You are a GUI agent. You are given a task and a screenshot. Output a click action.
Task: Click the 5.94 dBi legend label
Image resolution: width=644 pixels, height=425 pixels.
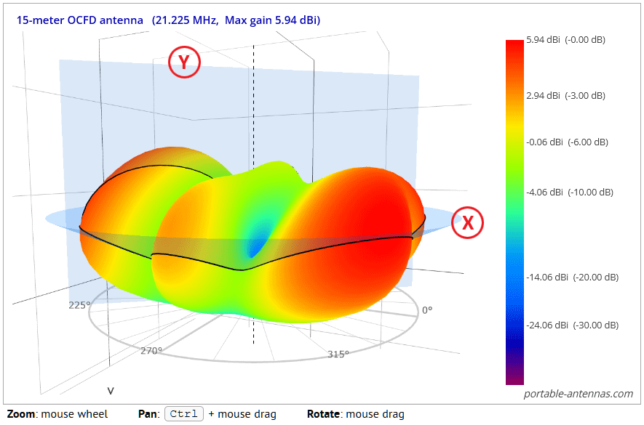pyautogui.click(x=565, y=40)
